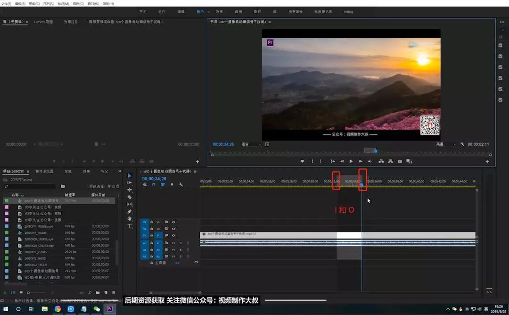Mute audio track A1
The height and width of the screenshot is (315, 509).
point(173,243)
